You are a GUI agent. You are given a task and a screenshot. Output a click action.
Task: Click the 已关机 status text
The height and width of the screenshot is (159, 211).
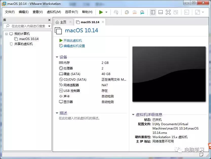157,120
